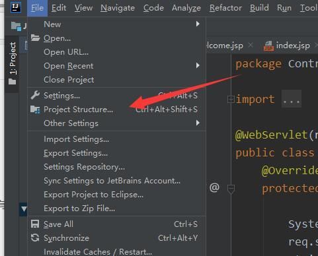Open the Analyze menu

[186, 8]
